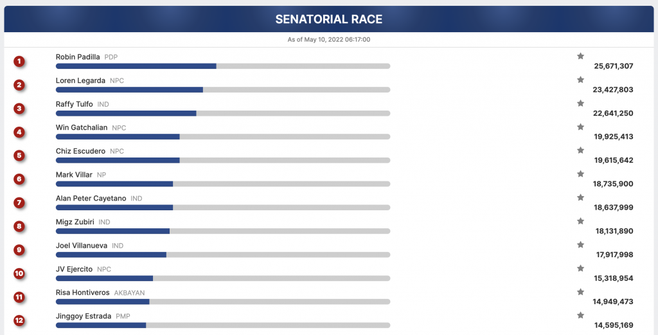
Task: Click Robin Padilla's vote progress bar
Action: click(223, 66)
